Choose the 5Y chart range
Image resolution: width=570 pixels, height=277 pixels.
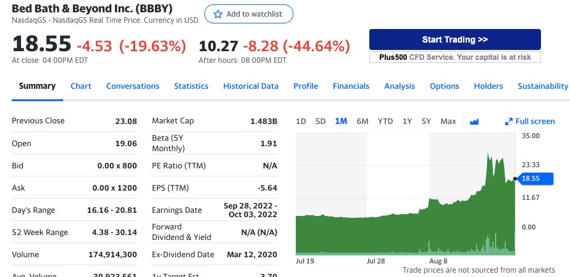tap(426, 122)
